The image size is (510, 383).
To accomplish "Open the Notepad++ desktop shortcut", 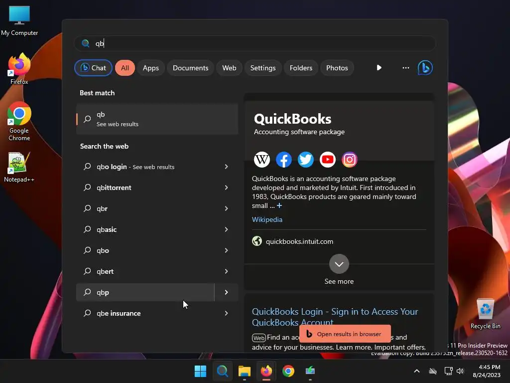I will point(19,167).
